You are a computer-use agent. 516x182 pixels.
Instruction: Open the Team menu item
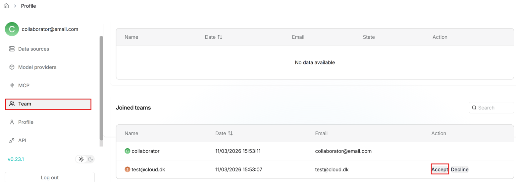coord(48,104)
